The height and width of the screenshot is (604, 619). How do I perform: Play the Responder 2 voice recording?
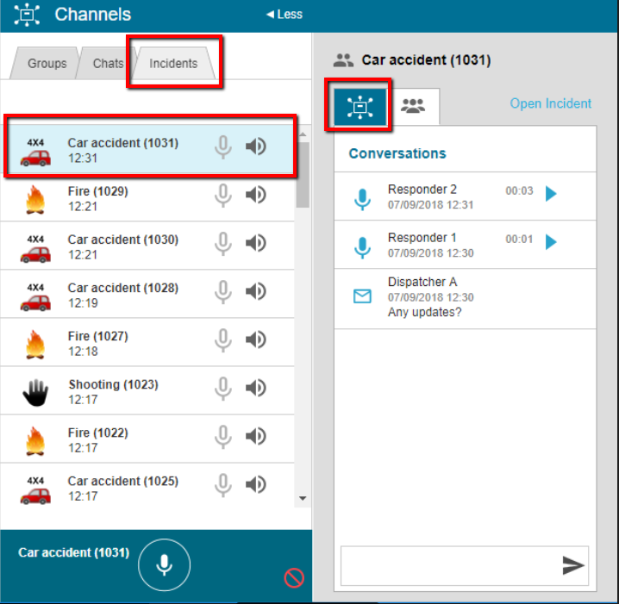pos(552,194)
